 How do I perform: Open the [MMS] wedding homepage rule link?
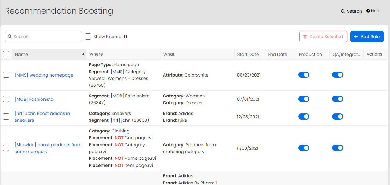point(44,75)
